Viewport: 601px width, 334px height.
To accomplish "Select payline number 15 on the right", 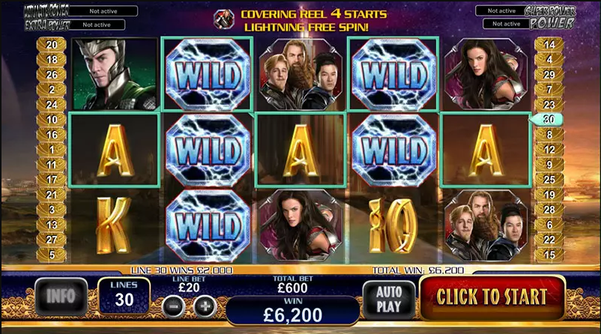I will pos(549,255).
